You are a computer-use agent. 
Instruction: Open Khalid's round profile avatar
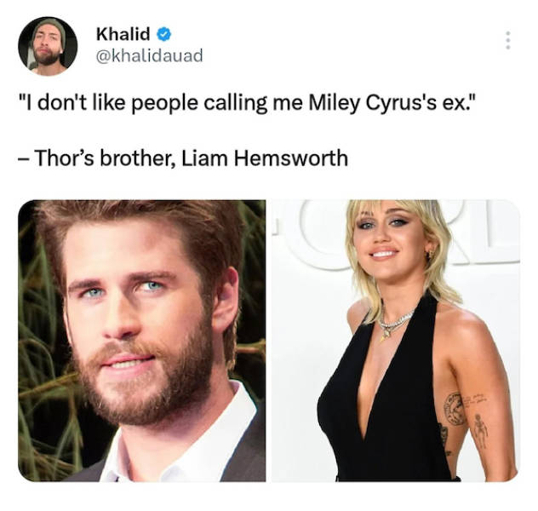[x=48, y=46]
